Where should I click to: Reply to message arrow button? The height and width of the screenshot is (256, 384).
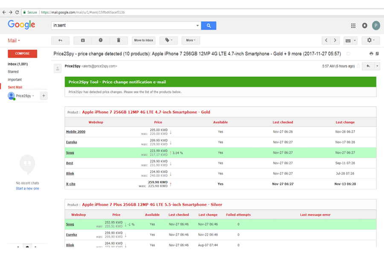point(368,66)
